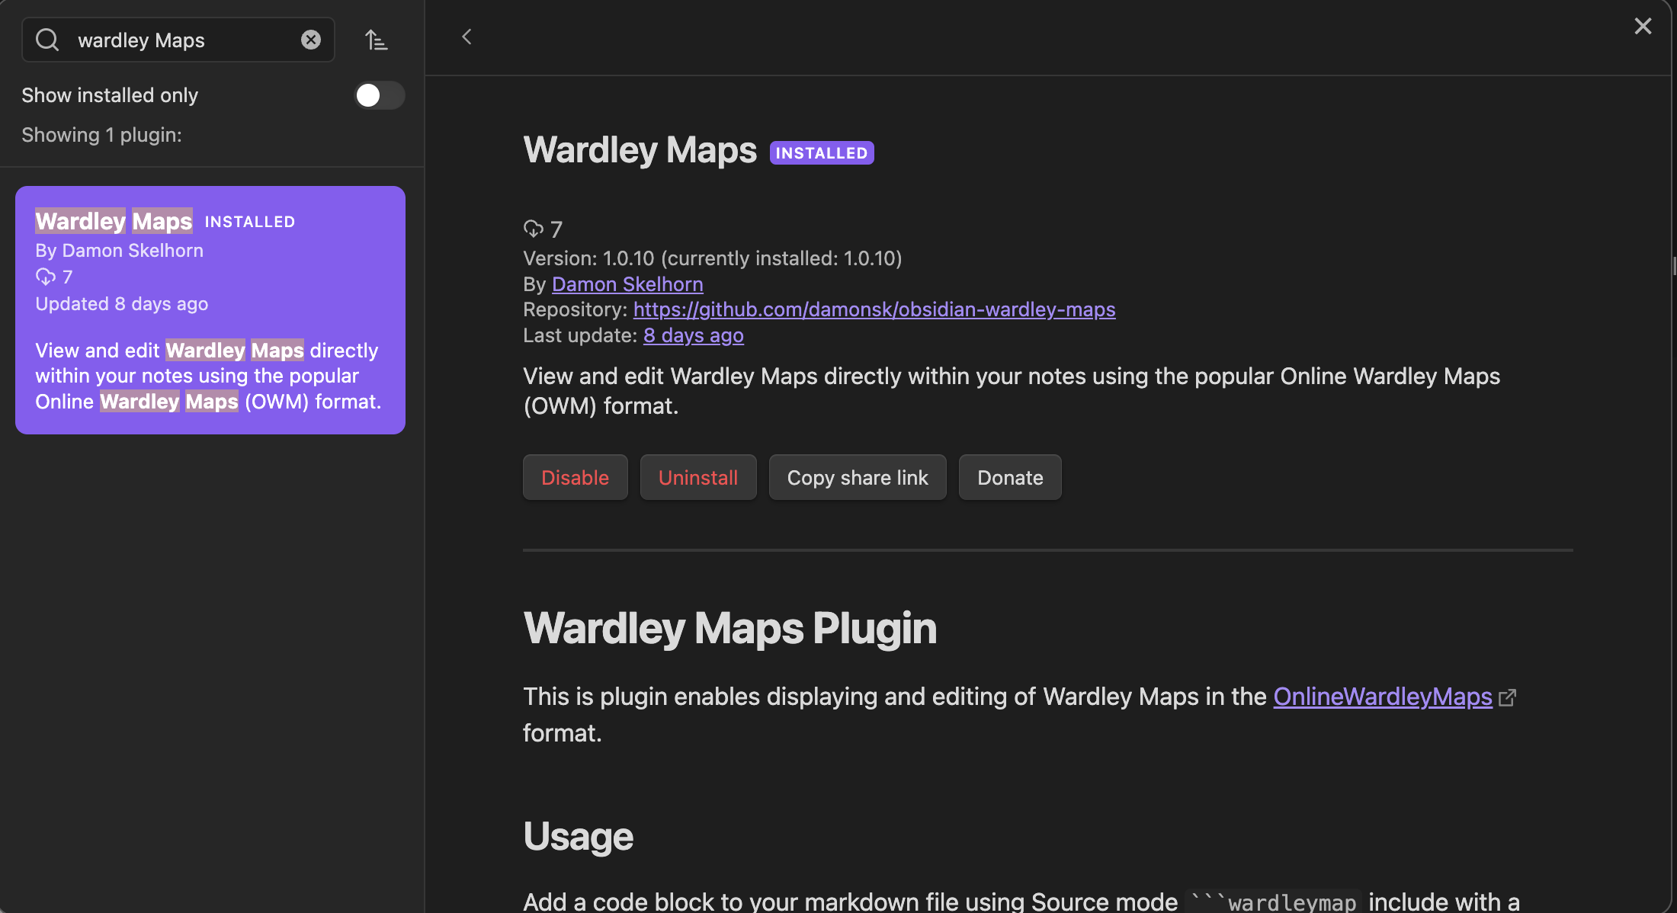This screenshot has height=913, width=1677.
Task: Click the download count icon in plugin details
Action: (x=533, y=229)
